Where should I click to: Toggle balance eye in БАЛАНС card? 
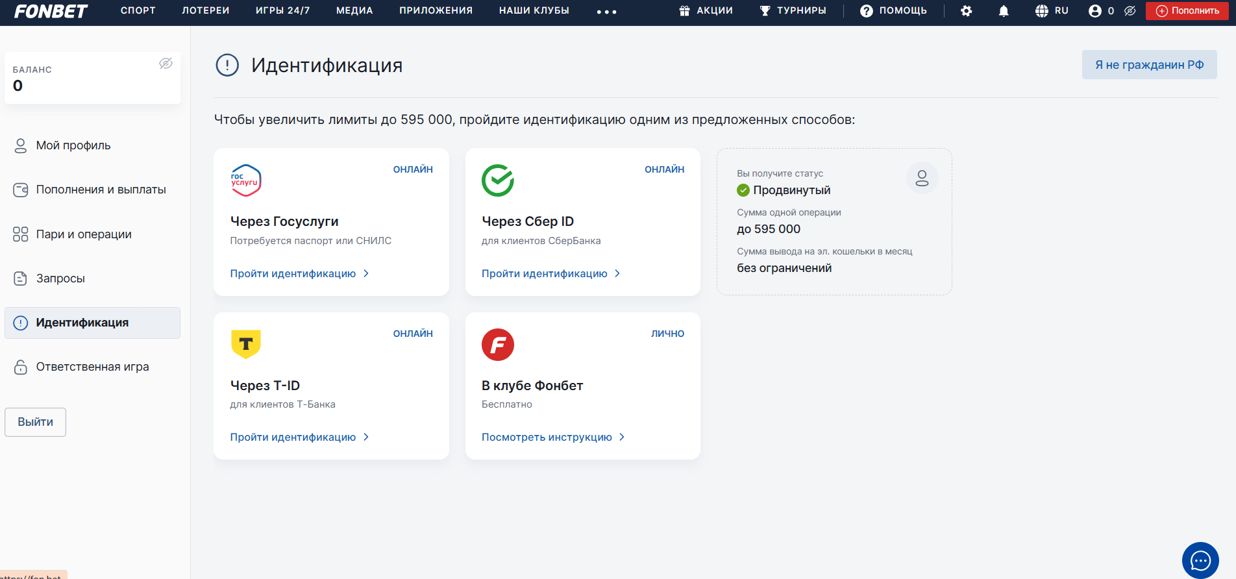point(166,63)
